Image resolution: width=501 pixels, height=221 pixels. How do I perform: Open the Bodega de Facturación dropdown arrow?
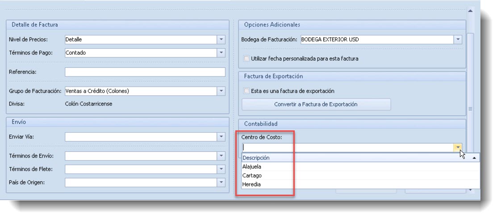[x=458, y=40]
